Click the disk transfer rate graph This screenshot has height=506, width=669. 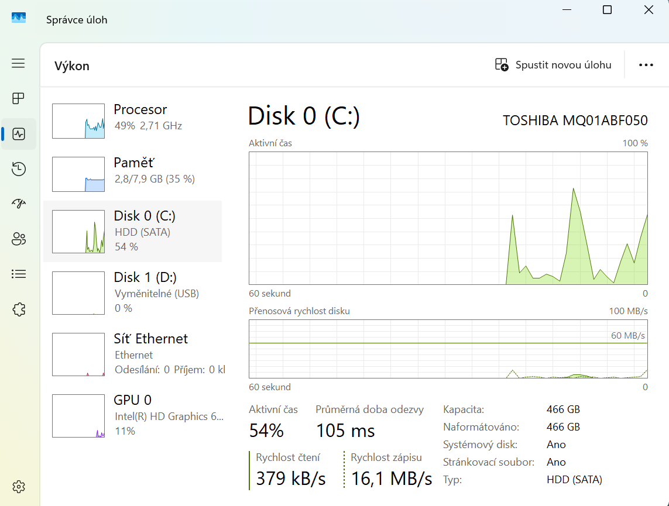[448, 349]
